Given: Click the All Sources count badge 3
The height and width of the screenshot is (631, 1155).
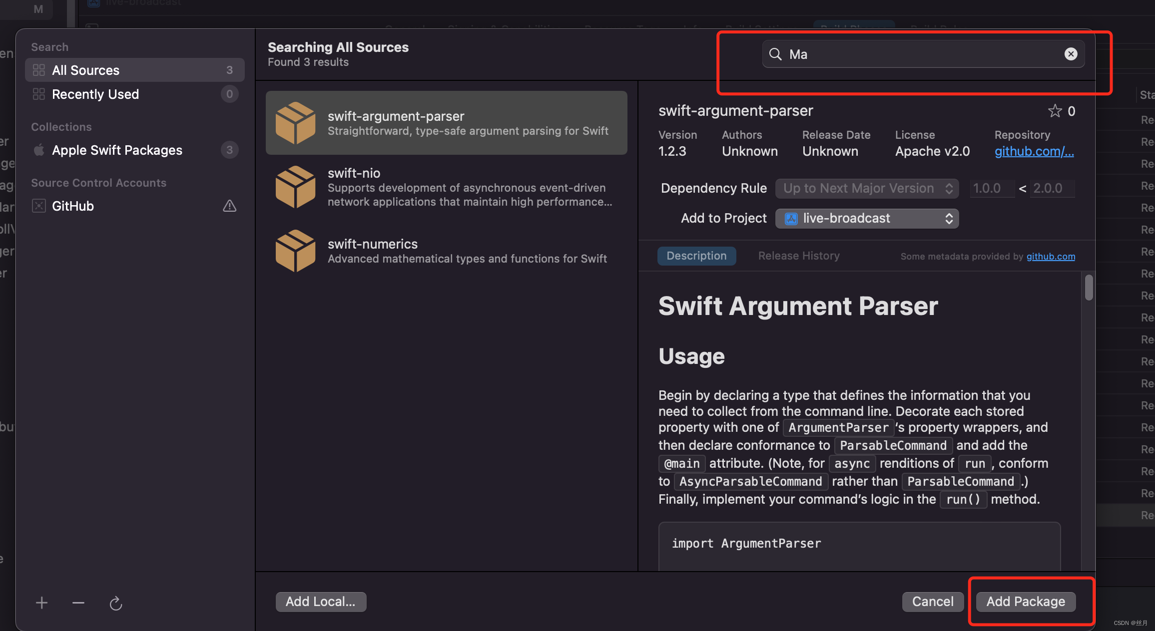Looking at the screenshot, I should point(229,70).
